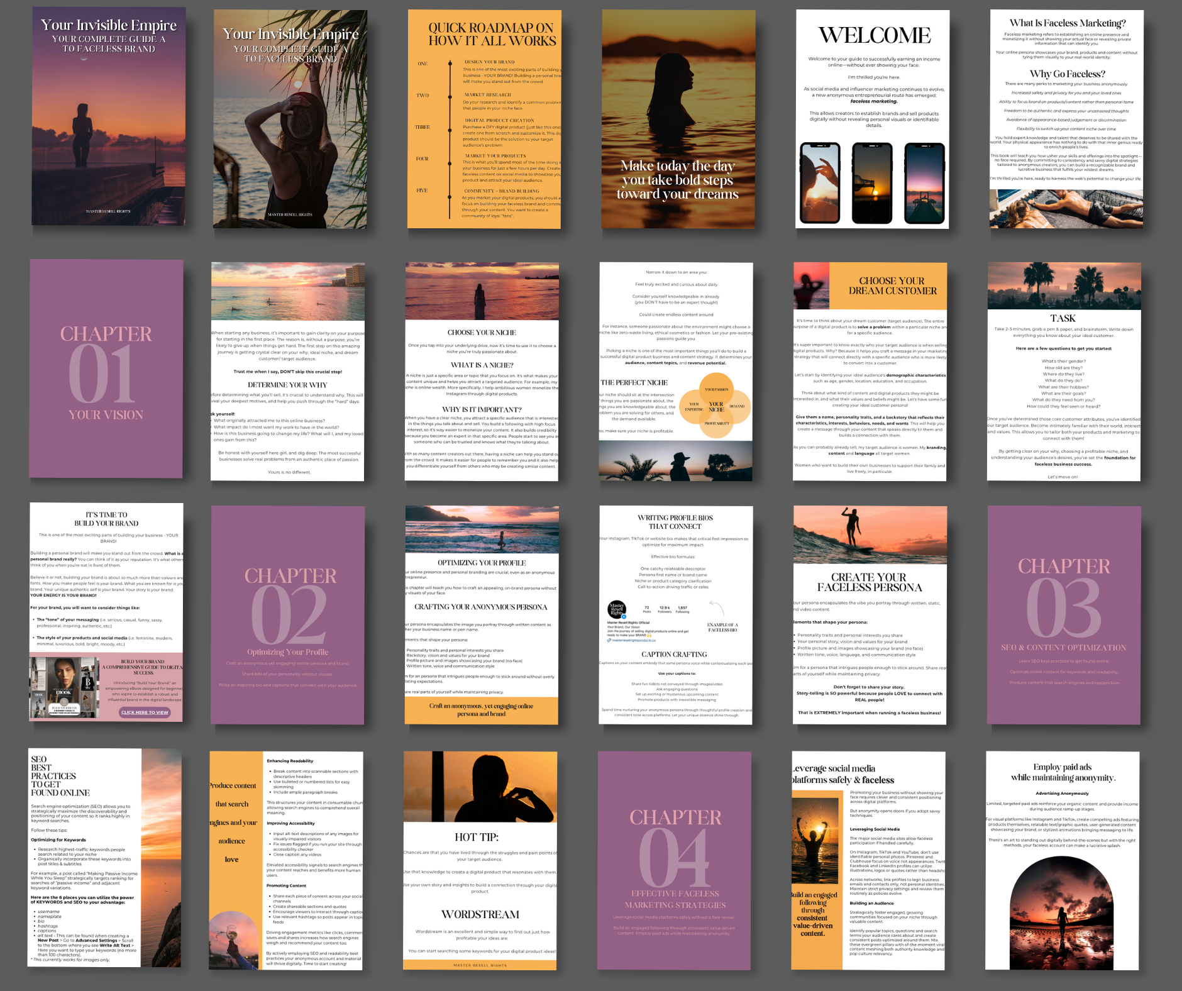Open the Employ paid ads page
This screenshot has width=1182, height=991.
pos(1063,860)
